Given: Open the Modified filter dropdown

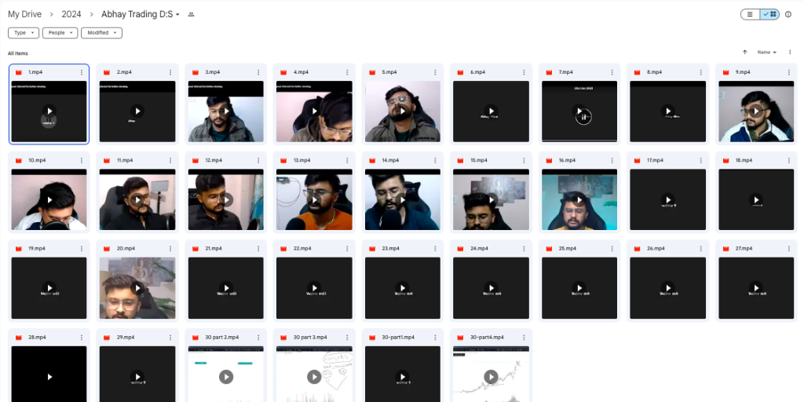Looking at the screenshot, I should (101, 33).
